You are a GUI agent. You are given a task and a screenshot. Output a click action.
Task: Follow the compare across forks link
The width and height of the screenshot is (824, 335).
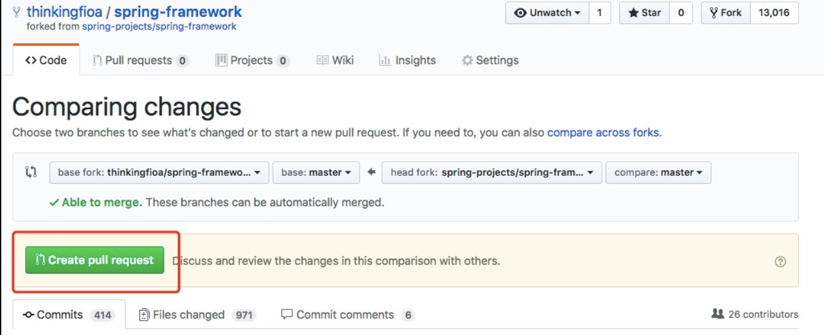click(x=602, y=133)
